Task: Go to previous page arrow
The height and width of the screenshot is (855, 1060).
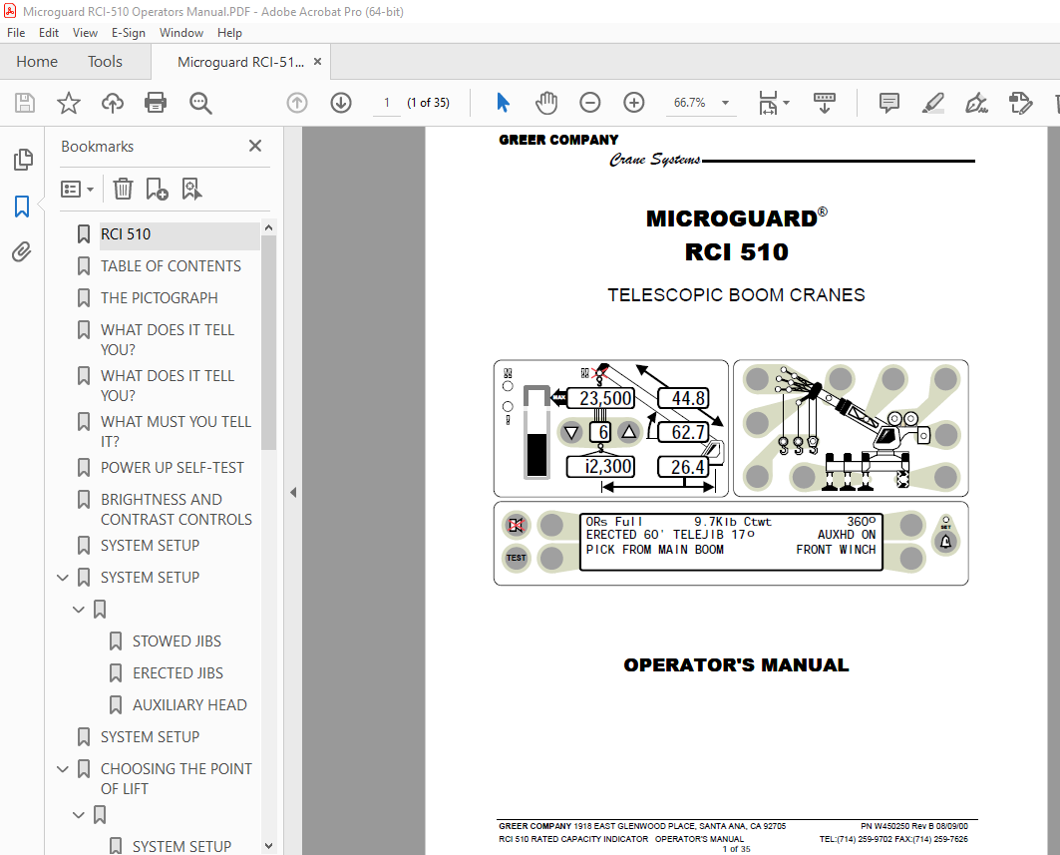Action: click(297, 103)
